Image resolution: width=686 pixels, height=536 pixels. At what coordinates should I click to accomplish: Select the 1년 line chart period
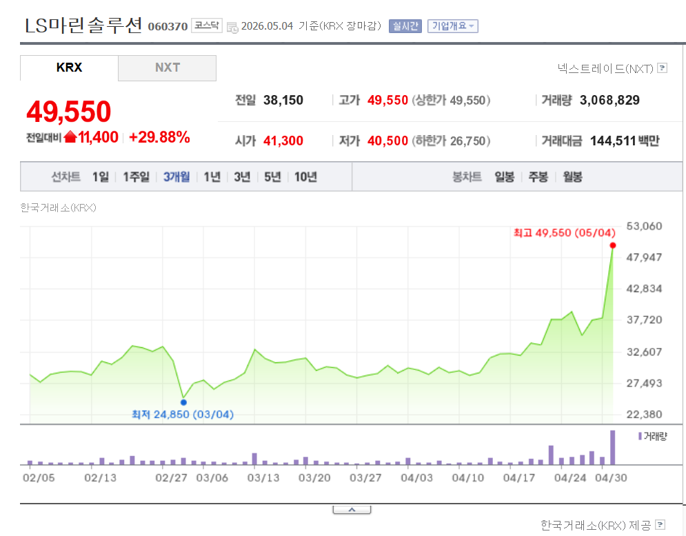[x=212, y=177]
